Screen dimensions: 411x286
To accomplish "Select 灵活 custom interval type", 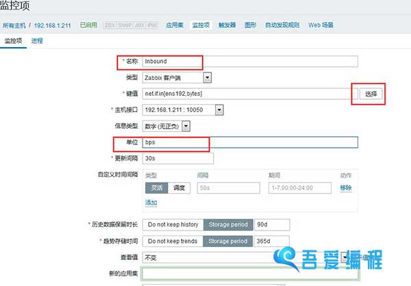I will click(156, 187).
